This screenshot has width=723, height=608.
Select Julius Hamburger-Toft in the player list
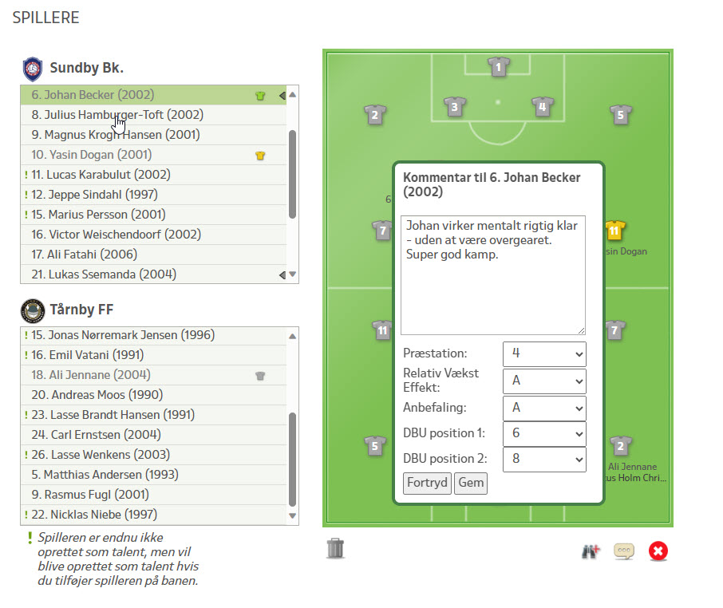[124, 115]
